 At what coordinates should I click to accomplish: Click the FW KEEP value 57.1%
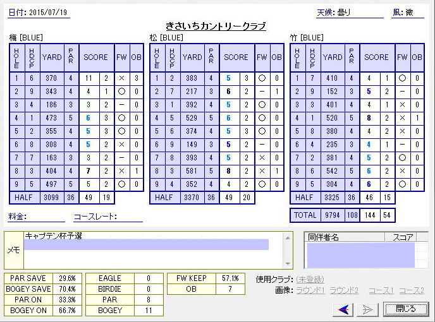230,278
